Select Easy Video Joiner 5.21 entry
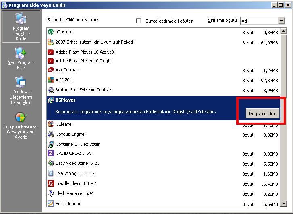This screenshot has width=293, height=214. (x=163, y=164)
